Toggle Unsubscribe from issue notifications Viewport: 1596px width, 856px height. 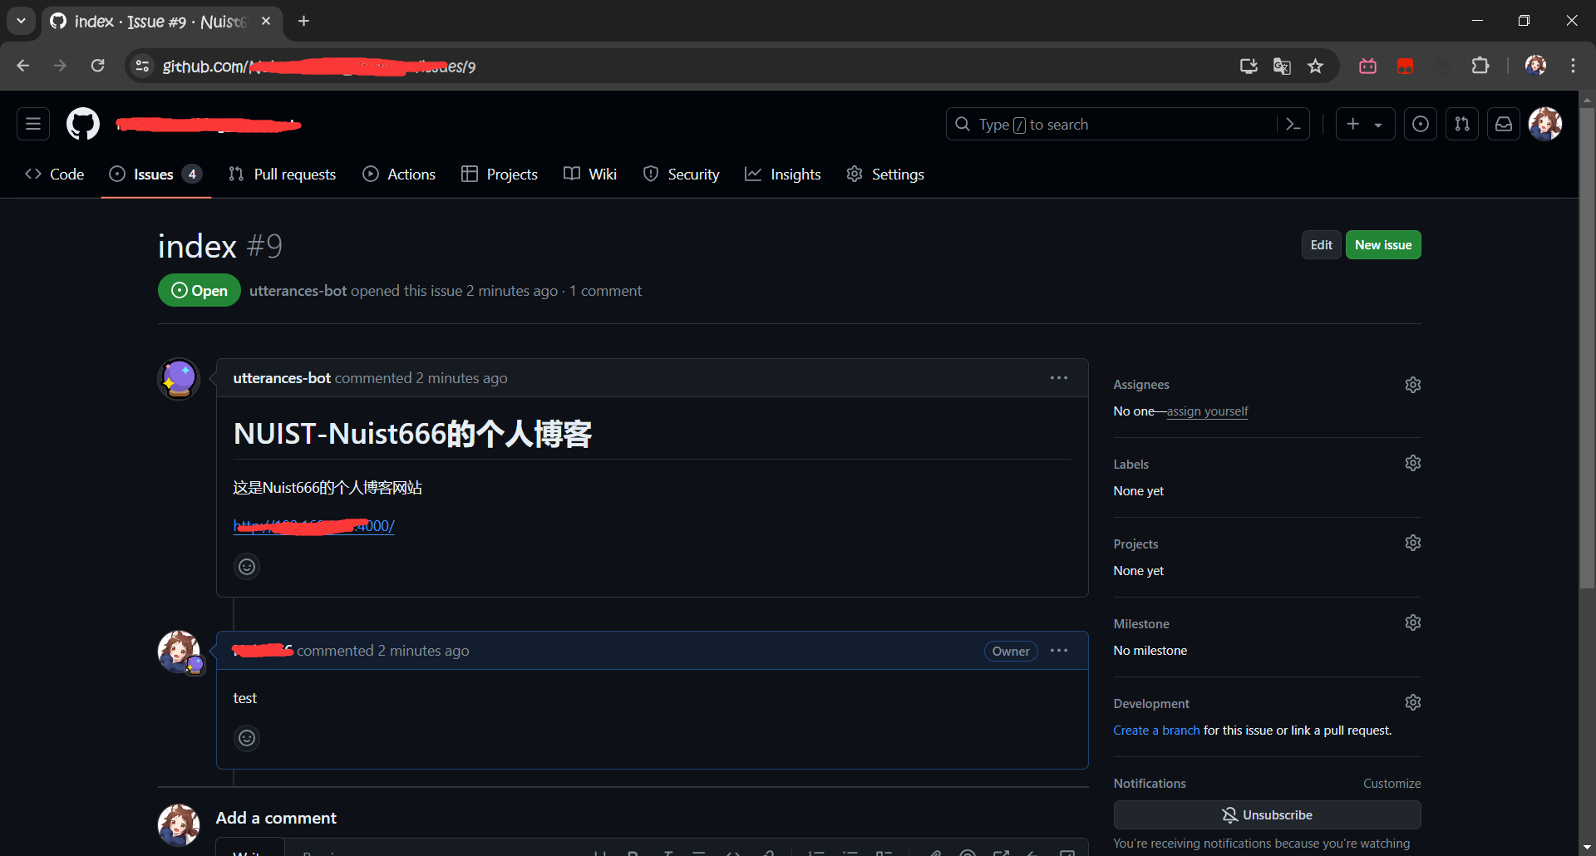[1267, 815]
